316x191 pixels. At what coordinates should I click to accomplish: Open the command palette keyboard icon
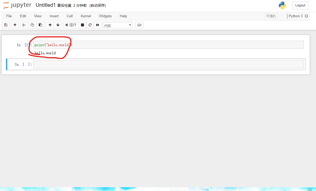pos(139,25)
